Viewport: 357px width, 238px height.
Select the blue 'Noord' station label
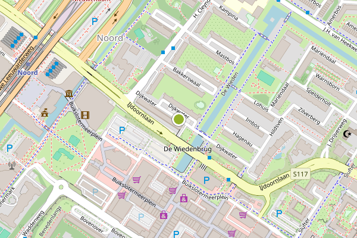point(28,73)
